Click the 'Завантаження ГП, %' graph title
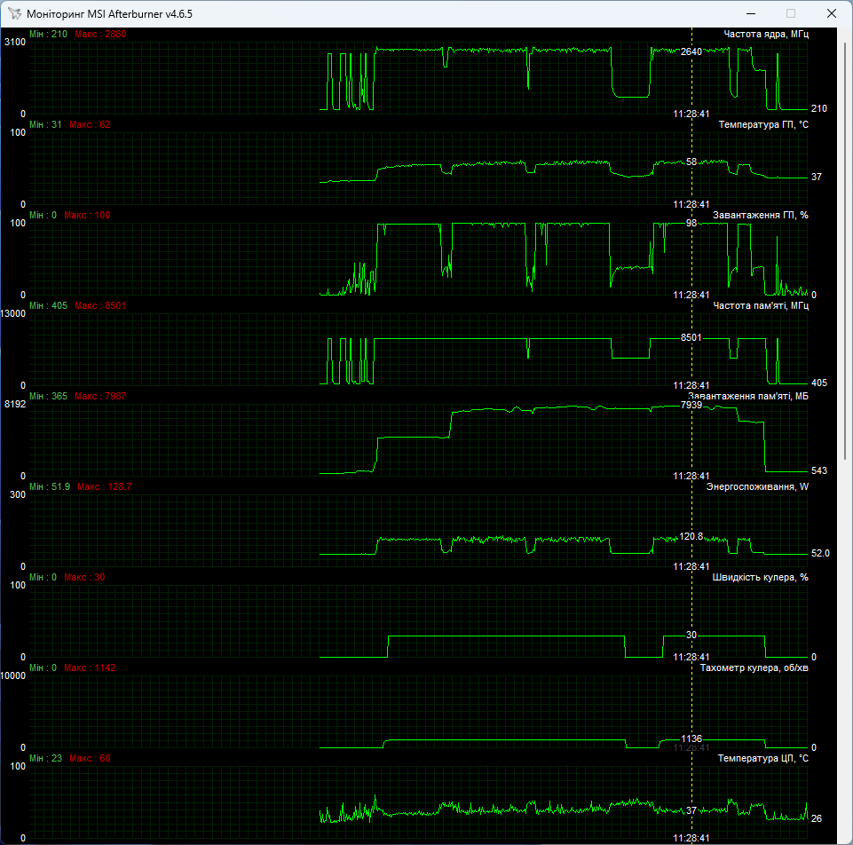This screenshot has height=845, width=853. click(760, 216)
